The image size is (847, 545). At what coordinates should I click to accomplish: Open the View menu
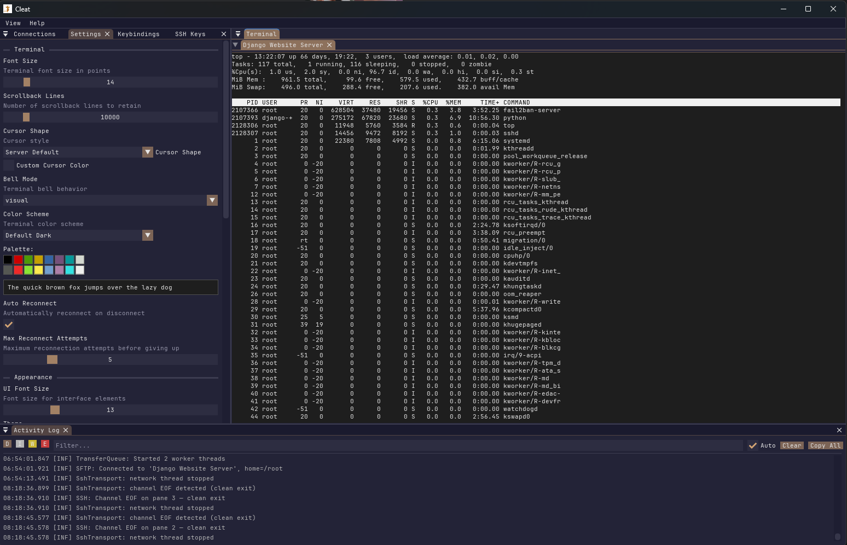pos(13,23)
